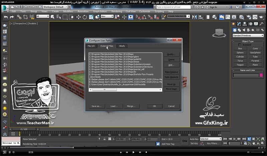The width and height of the screenshot is (267, 156).
Task: Open the Rendering menu
Action: (116, 11)
